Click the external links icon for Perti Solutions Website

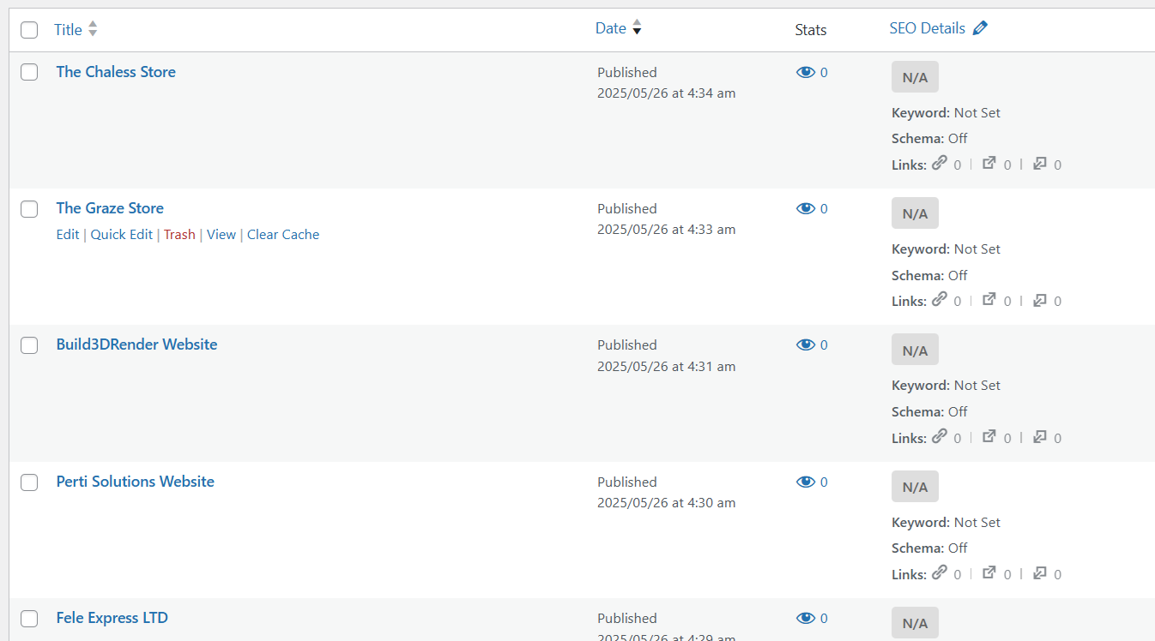click(x=989, y=573)
